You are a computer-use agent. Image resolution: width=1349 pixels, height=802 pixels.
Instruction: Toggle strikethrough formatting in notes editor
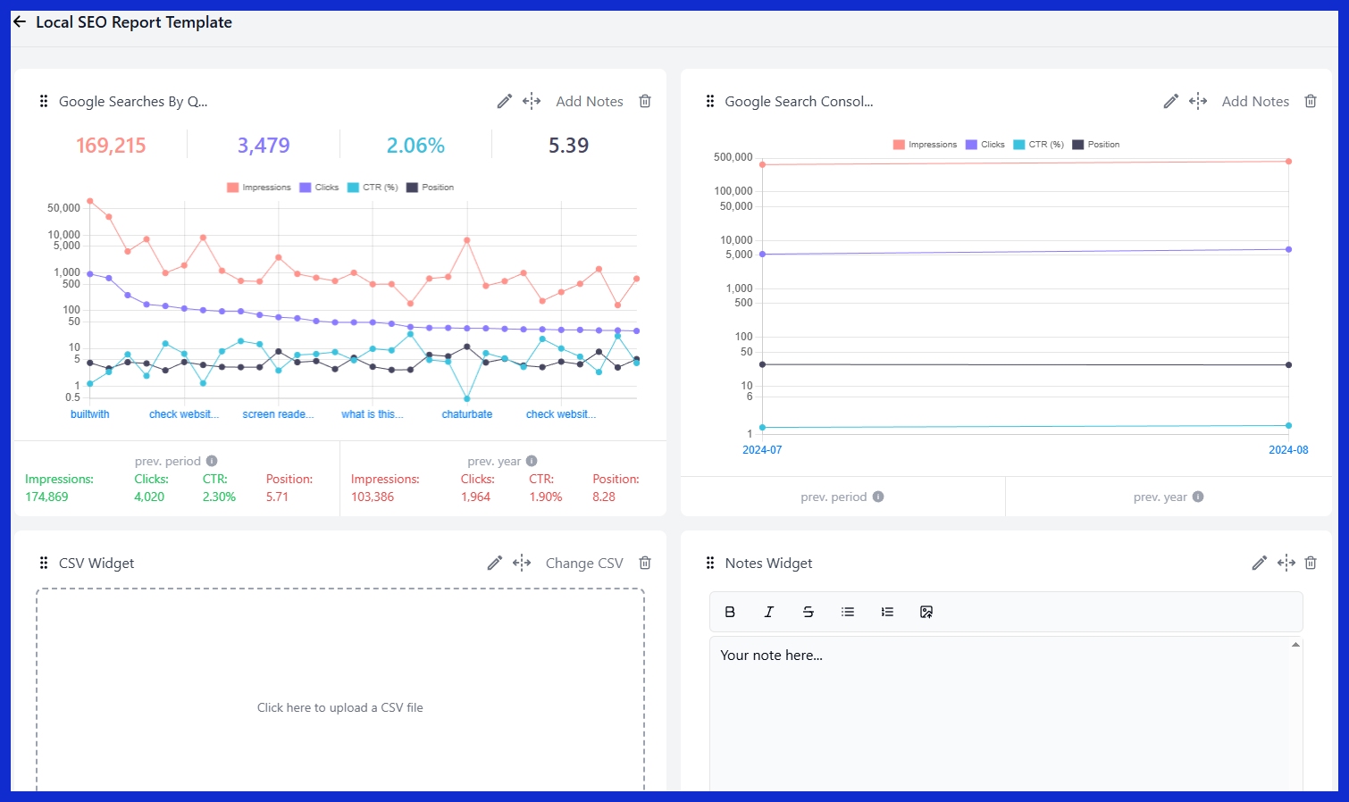click(808, 612)
